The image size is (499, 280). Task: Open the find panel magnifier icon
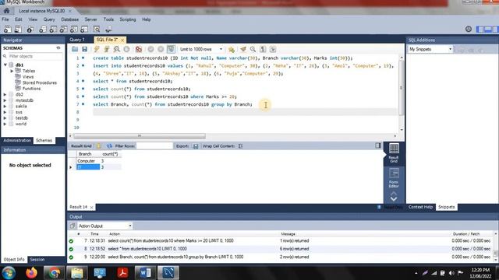point(253,49)
